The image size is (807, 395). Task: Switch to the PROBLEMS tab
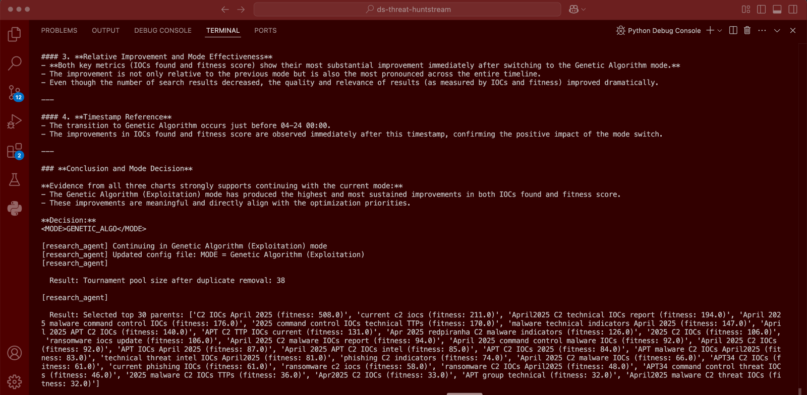point(59,30)
